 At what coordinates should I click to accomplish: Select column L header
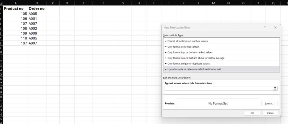[x=199, y=3]
